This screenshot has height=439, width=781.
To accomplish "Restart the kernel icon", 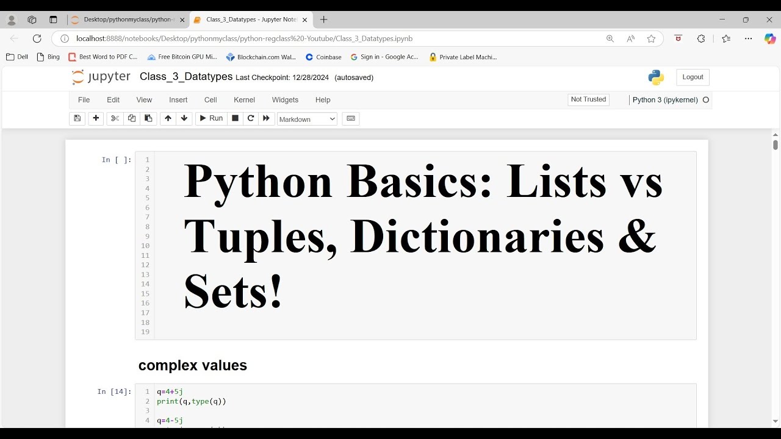I will [250, 118].
